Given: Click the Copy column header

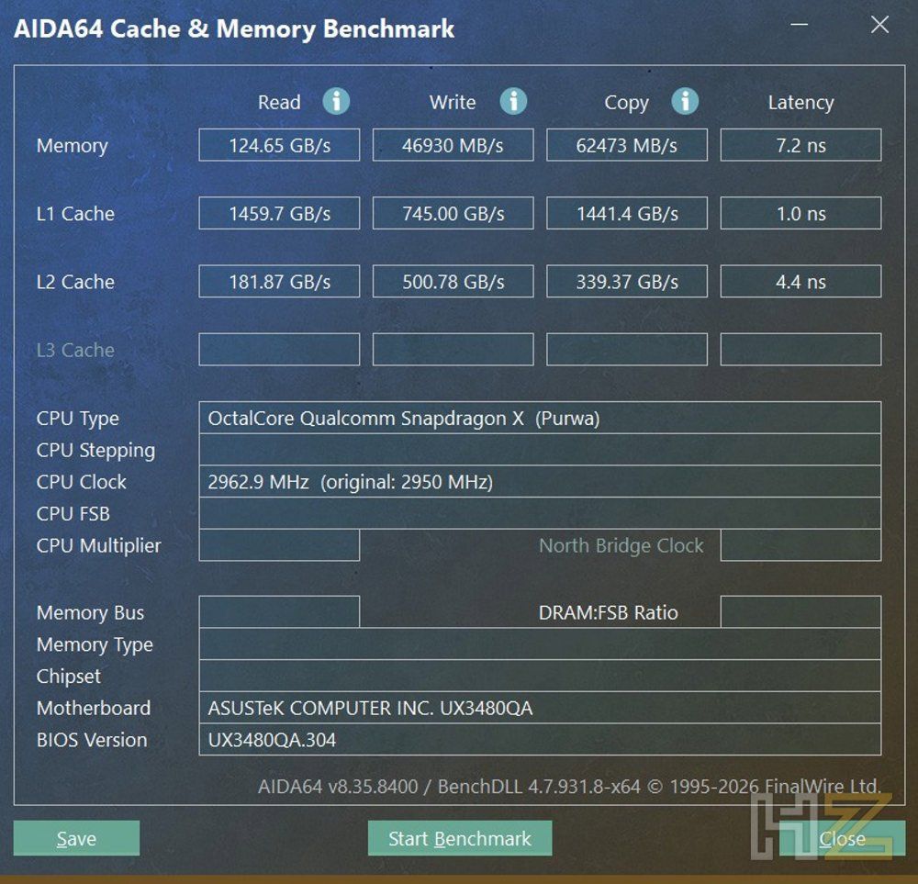Looking at the screenshot, I should (626, 103).
